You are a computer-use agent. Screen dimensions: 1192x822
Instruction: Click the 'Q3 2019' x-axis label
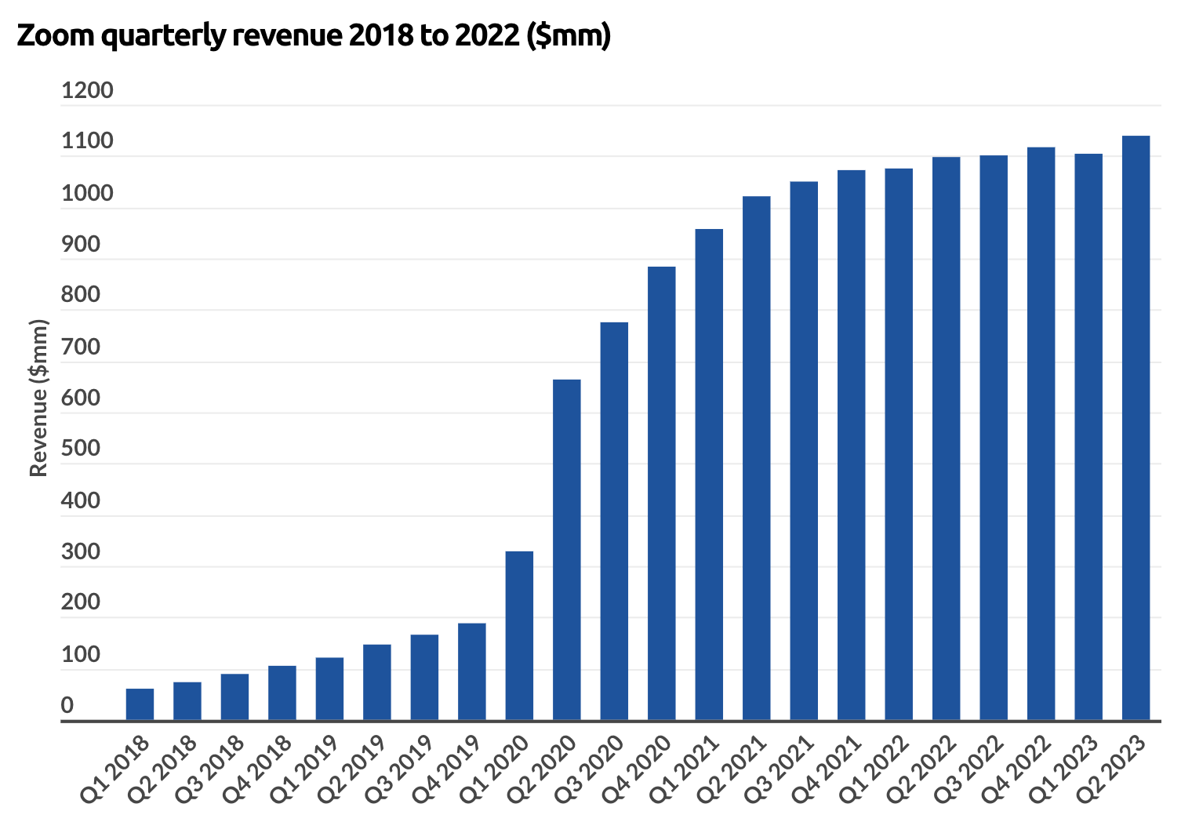400,769
